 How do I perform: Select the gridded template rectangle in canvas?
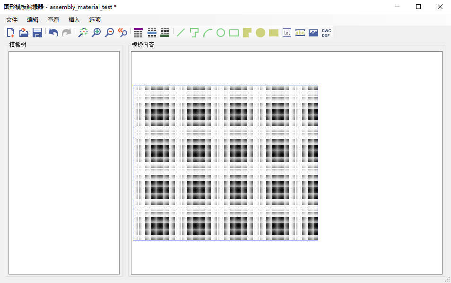point(225,163)
